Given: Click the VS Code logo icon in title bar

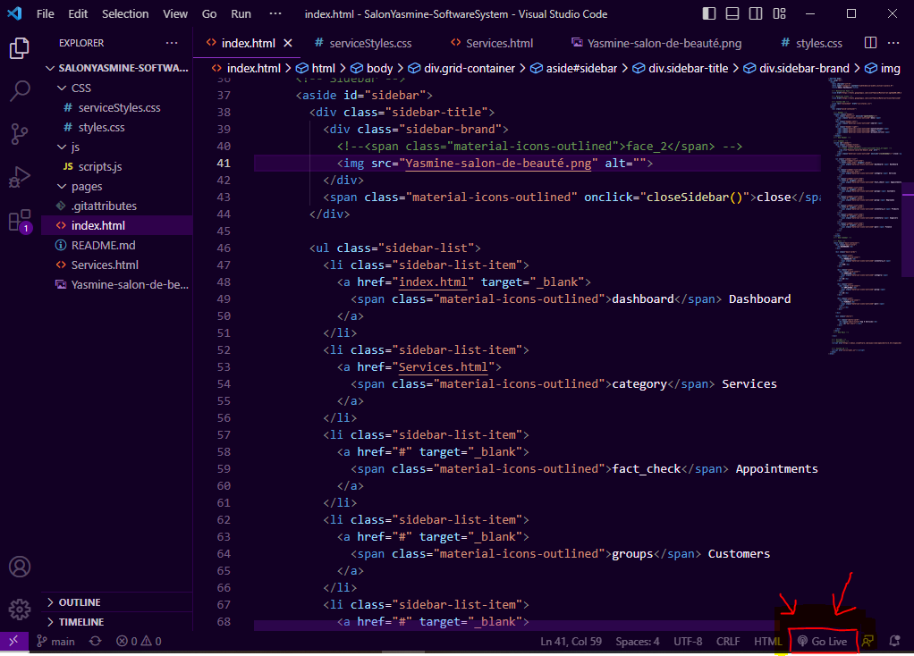Looking at the screenshot, I should (x=14, y=13).
